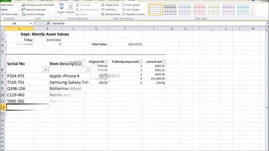The height and width of the screenshot is (151, 269).
Task: Enable the Banded Columns checkbox
Action: point(124,14)
